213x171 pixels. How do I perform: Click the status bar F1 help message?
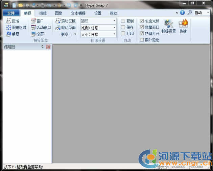pos(23,167)
